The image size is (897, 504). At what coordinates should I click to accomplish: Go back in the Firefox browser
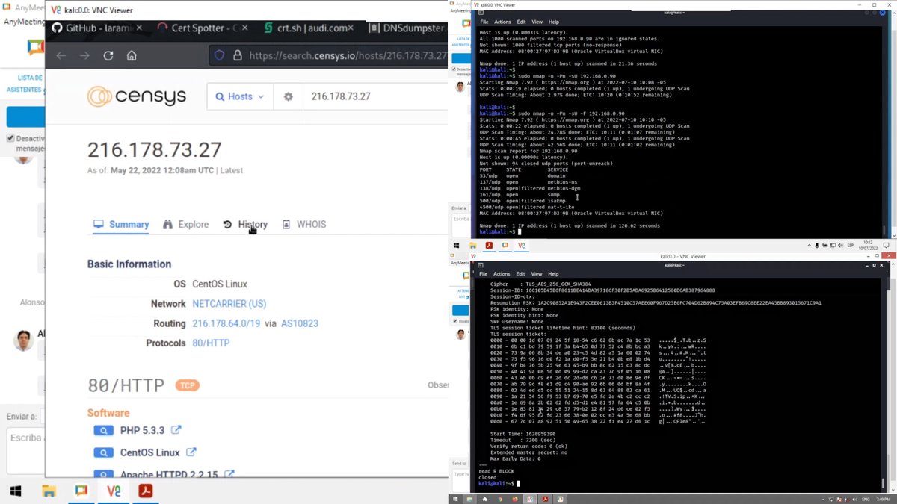[61, 56]
